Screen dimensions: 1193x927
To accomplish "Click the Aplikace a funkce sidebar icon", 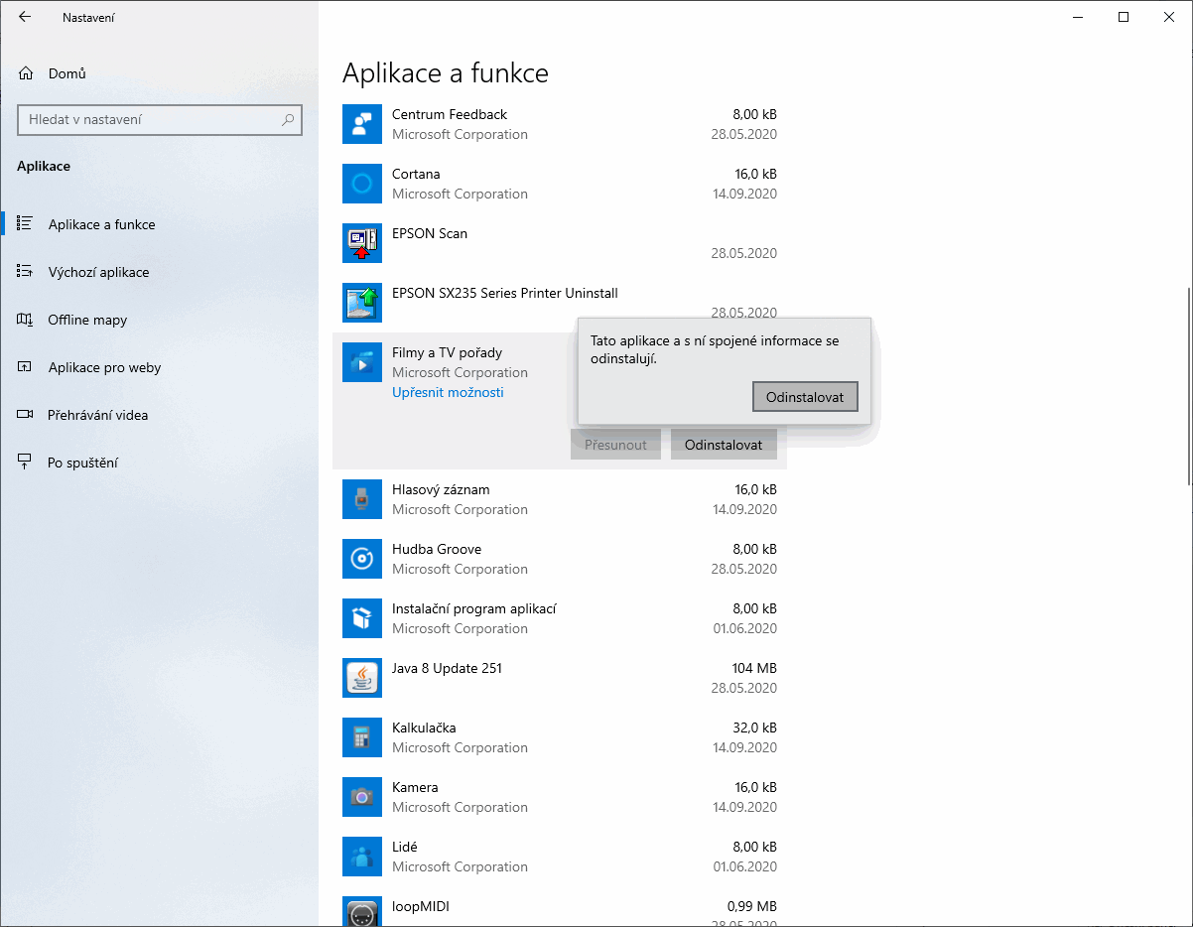I will 26,224.
